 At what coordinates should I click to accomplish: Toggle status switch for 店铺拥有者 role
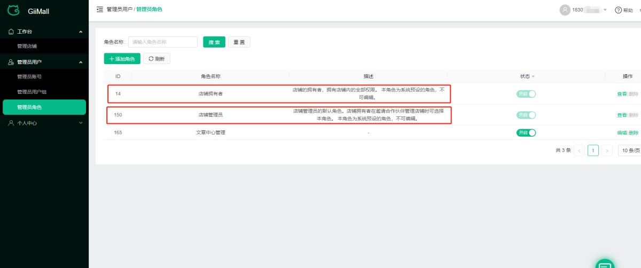tap(526, 94)
